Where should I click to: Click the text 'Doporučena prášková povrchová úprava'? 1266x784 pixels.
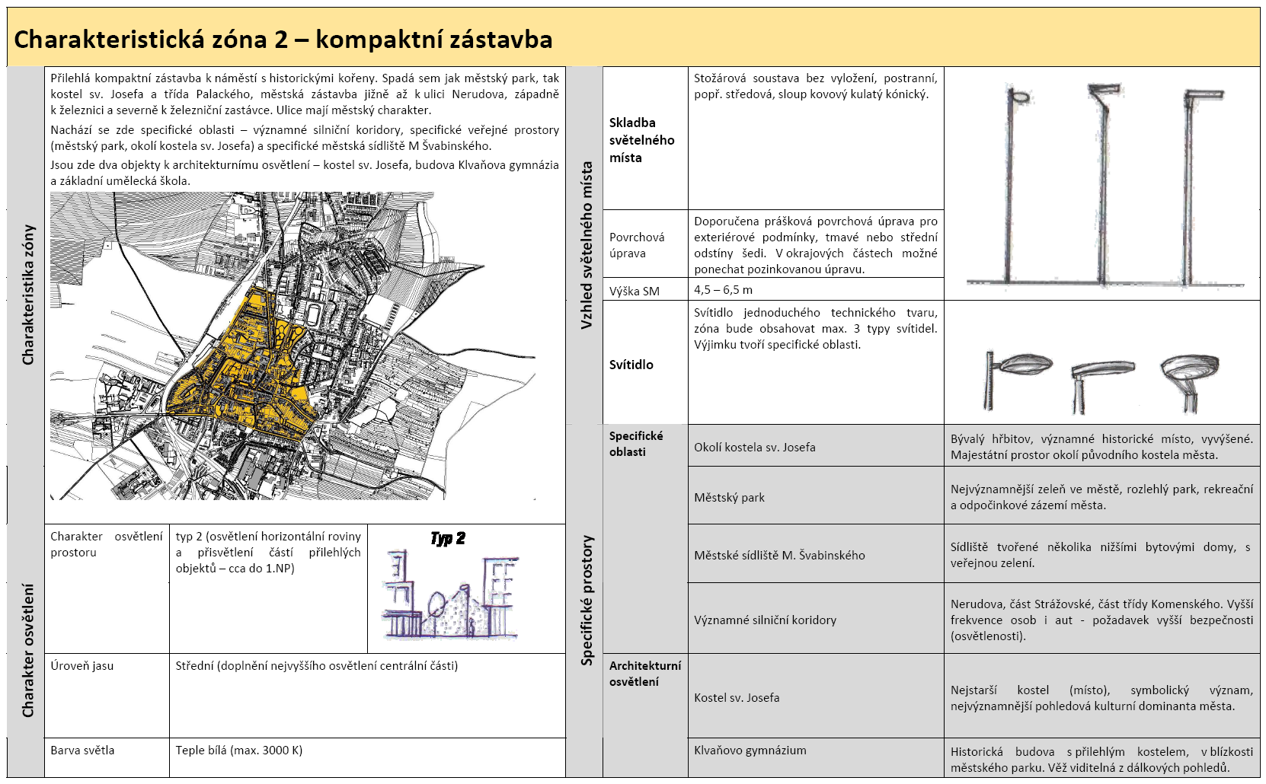tap(815, 245)
